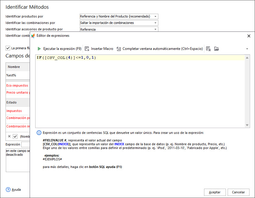Click the editor scrollbar up arrow
255x198 pixels.
click(247, 58)
